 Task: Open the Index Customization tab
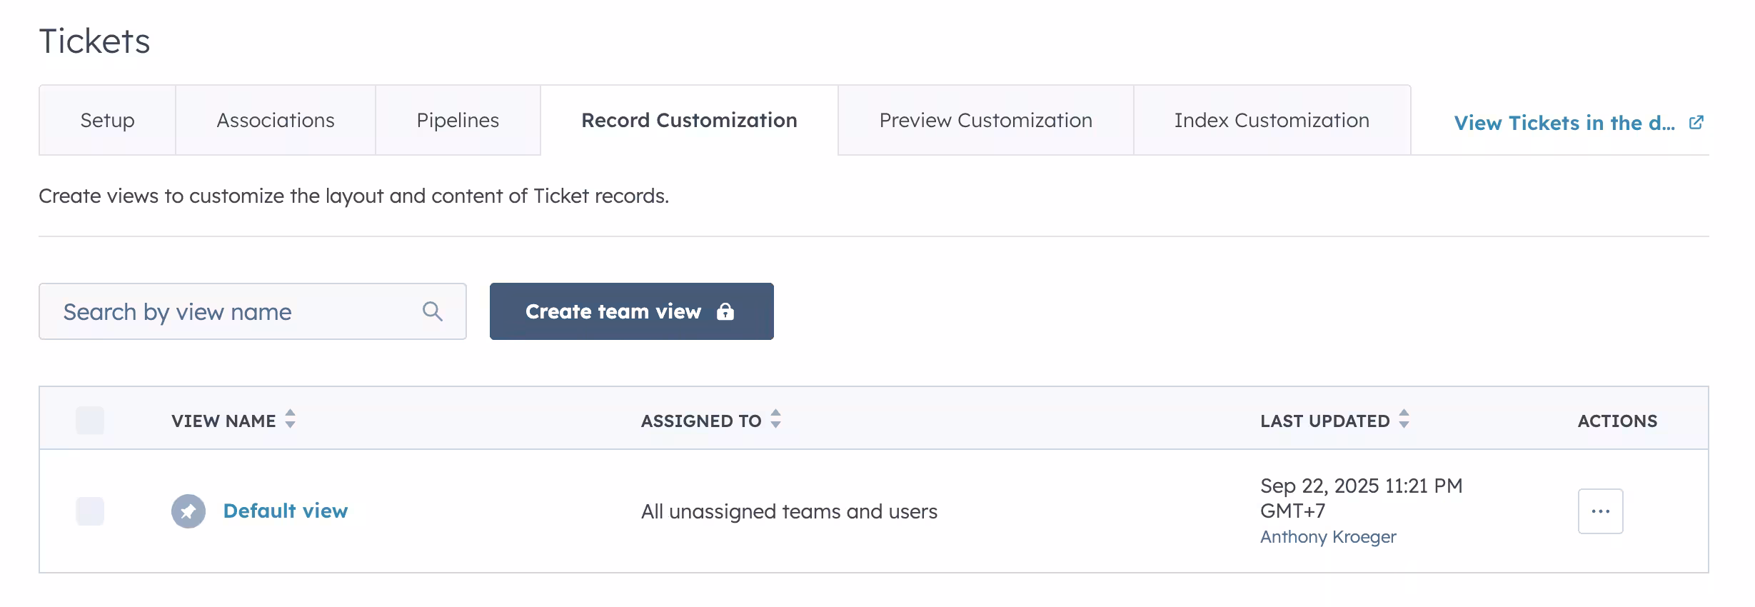pyautogui.click(x=1272, y=120)
